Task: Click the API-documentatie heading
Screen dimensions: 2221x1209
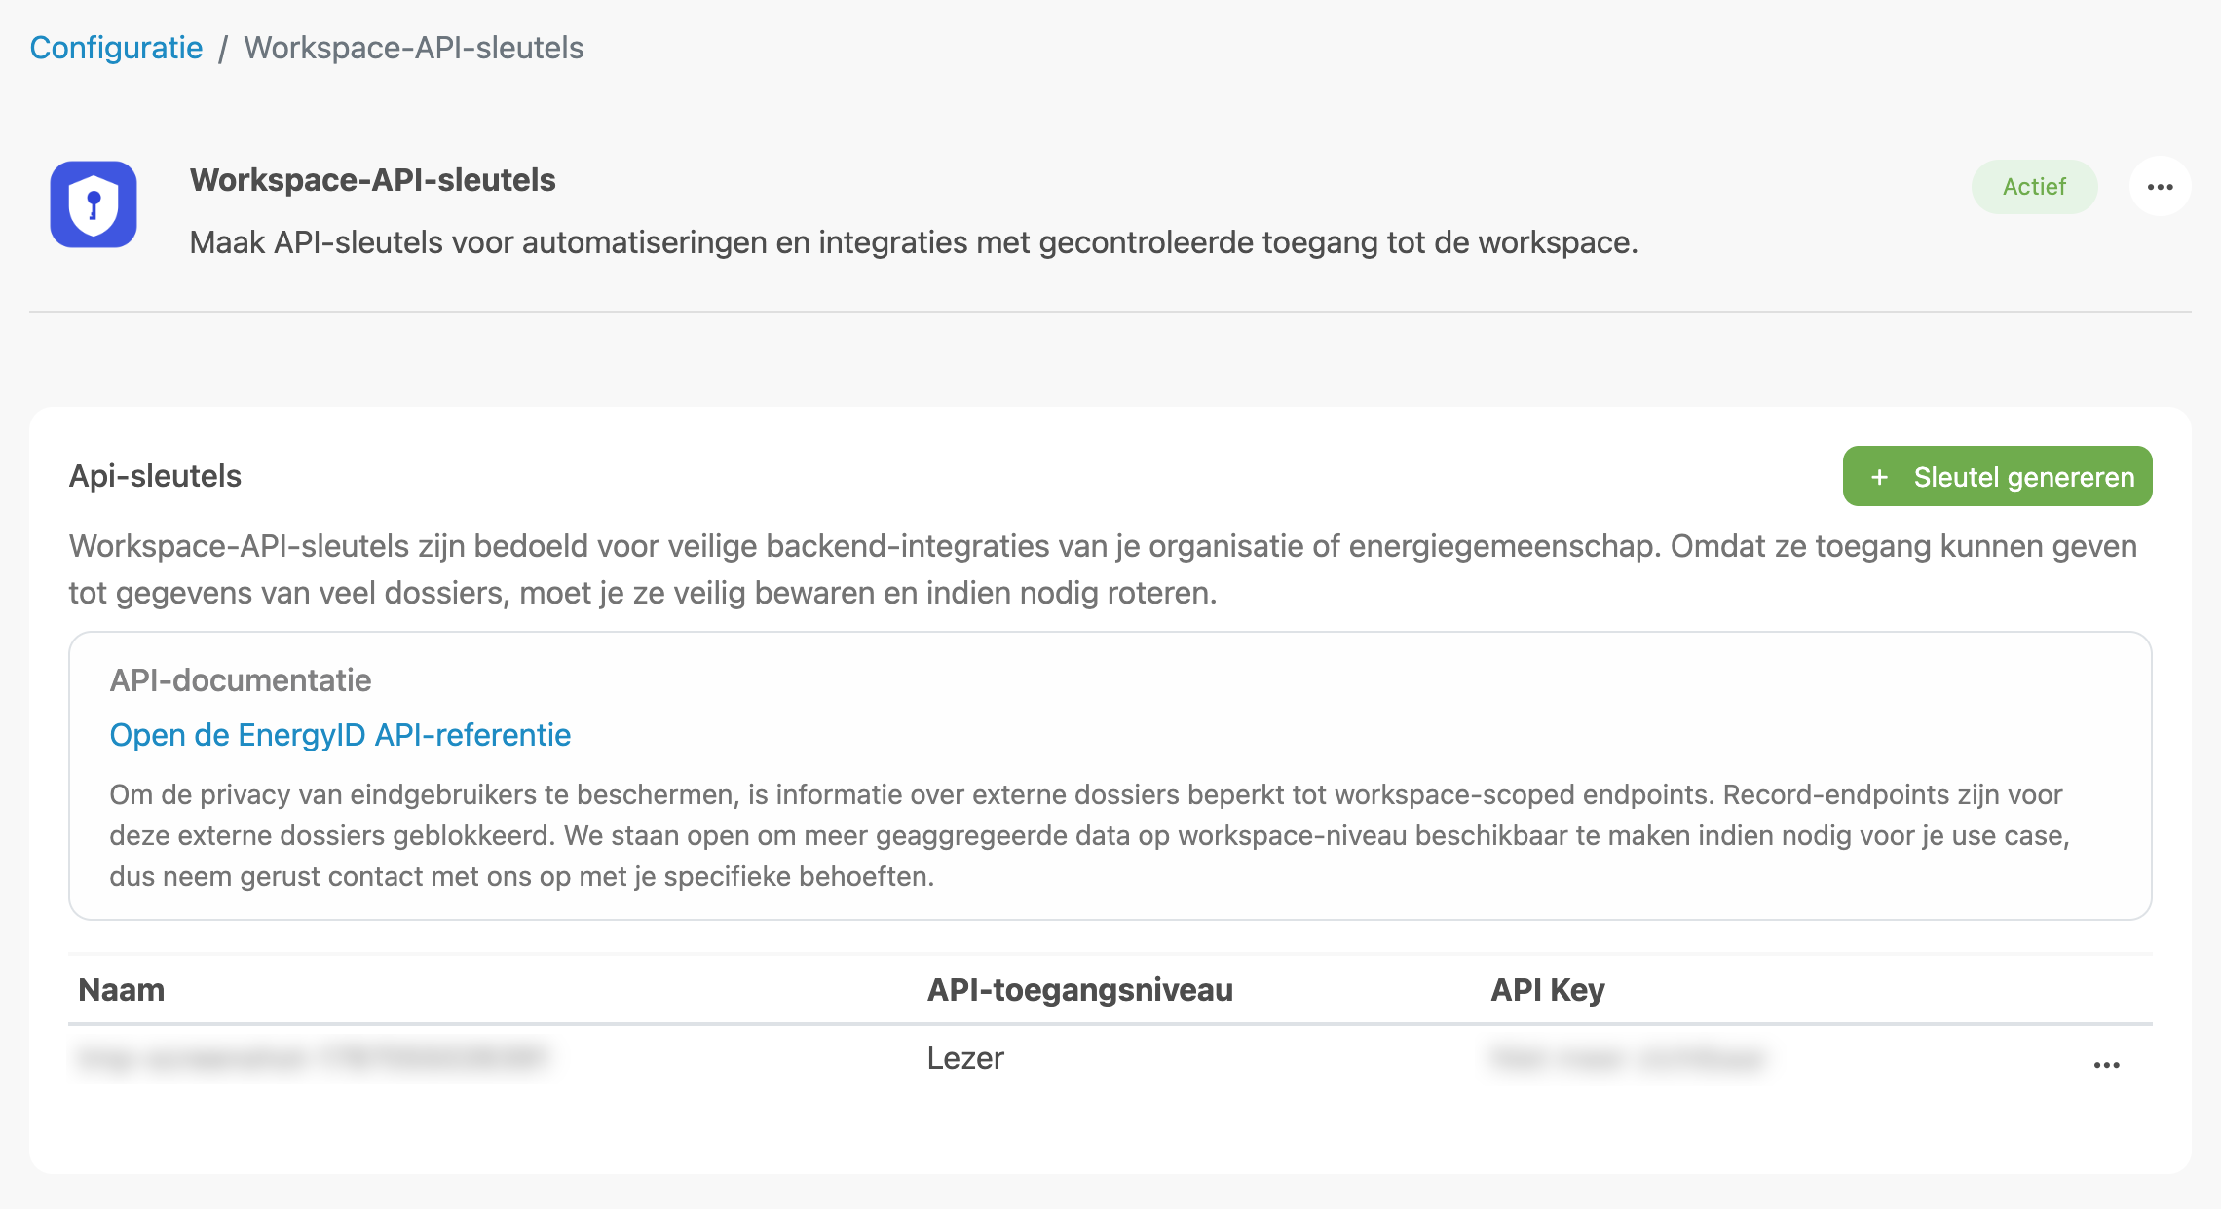Action: (240, 680)
